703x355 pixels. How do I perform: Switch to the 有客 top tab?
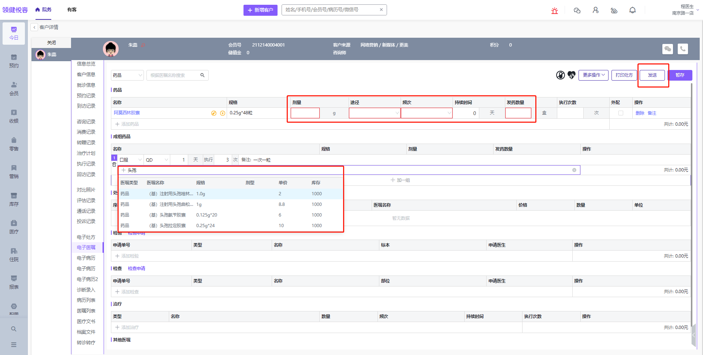72,10
